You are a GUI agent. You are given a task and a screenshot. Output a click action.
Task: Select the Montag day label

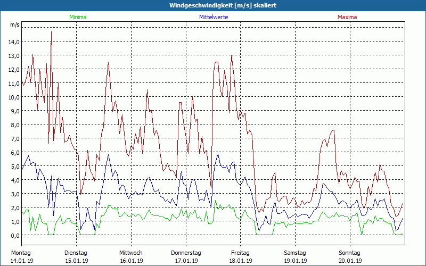click(x=21, y=253)
